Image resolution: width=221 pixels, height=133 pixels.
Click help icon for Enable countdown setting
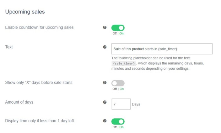pos(105,28)
